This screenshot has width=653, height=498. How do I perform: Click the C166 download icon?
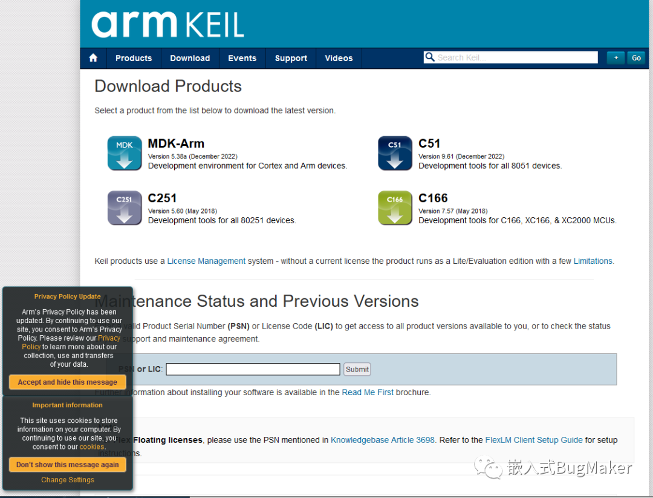(395, 208)
